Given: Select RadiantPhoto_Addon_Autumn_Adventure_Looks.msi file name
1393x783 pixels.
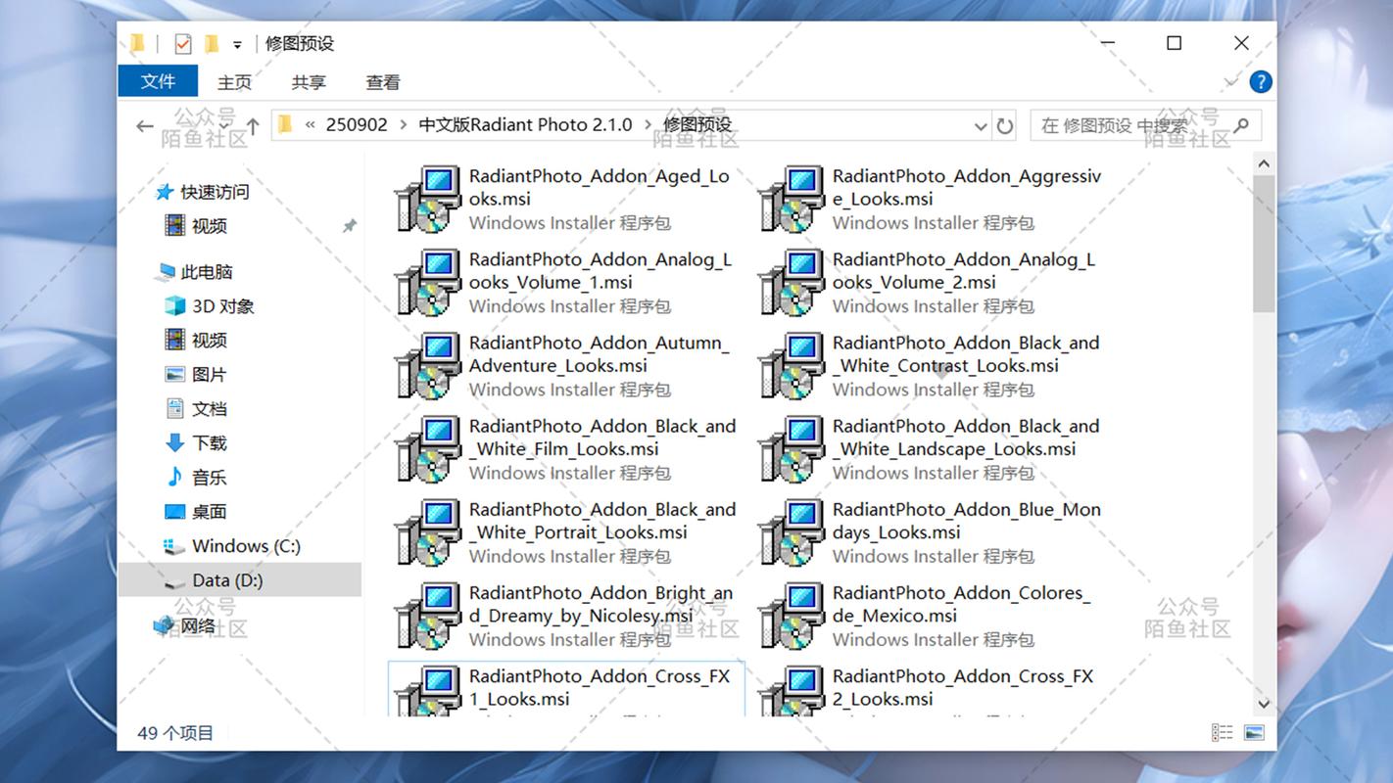Looking at the screenshot, I should click(600, 354).
